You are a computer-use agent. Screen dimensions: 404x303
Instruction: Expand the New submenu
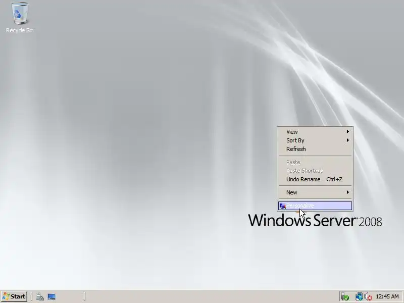click(x=315, y=192)
